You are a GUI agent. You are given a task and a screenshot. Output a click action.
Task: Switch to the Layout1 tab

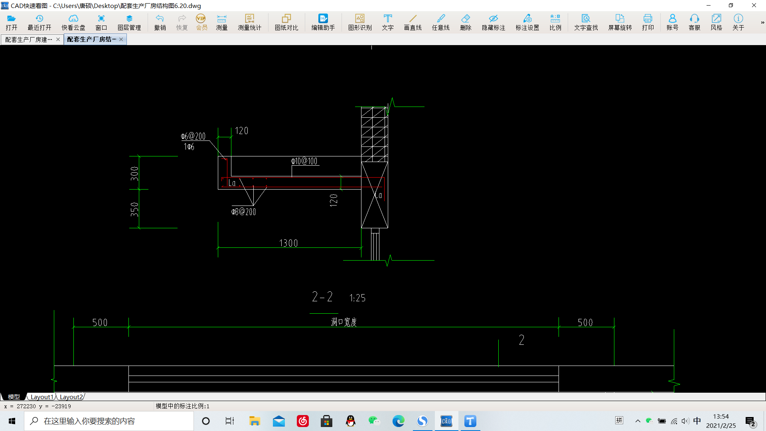[x=42, y=397]
